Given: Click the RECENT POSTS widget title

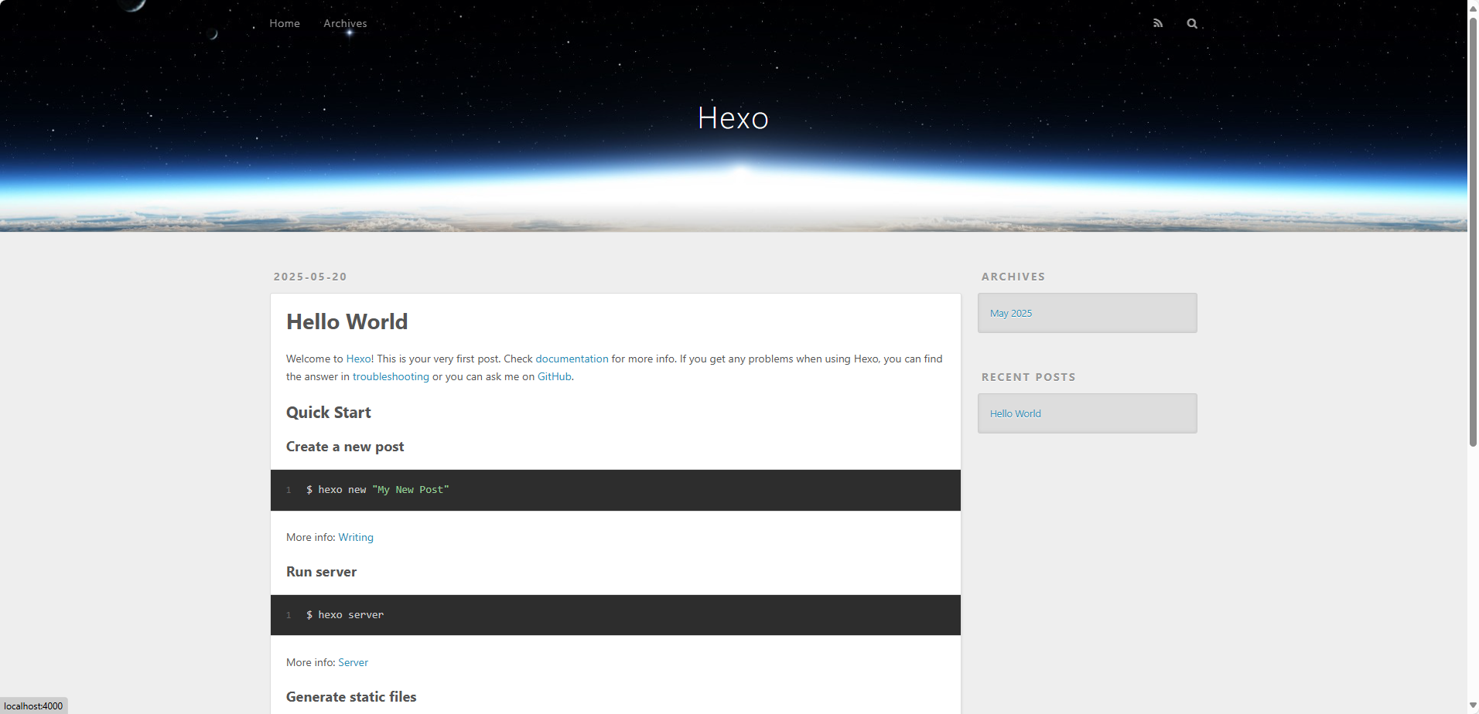Looking at the screenshot, I should (1029, 377).
